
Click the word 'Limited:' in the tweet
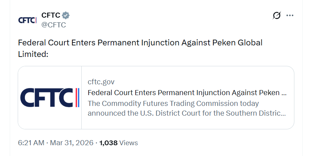click(x=33, y=54)
